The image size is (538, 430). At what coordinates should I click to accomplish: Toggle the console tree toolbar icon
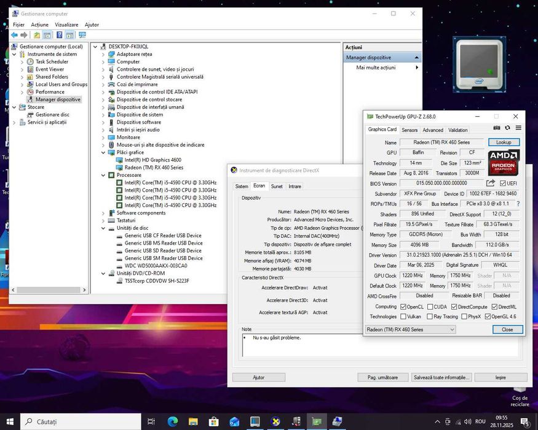coord(47,35)
